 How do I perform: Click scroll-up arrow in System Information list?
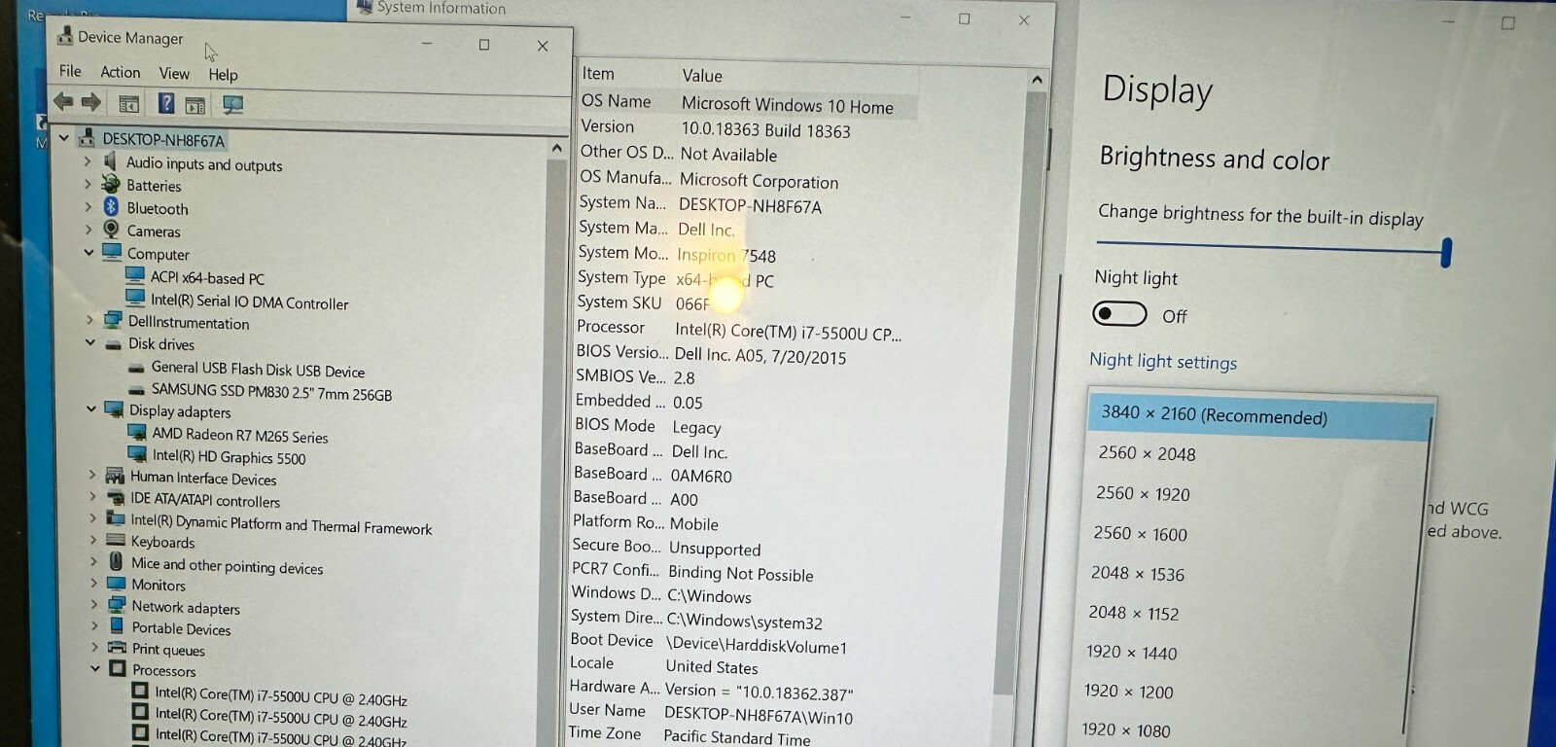pos(1037,80)
